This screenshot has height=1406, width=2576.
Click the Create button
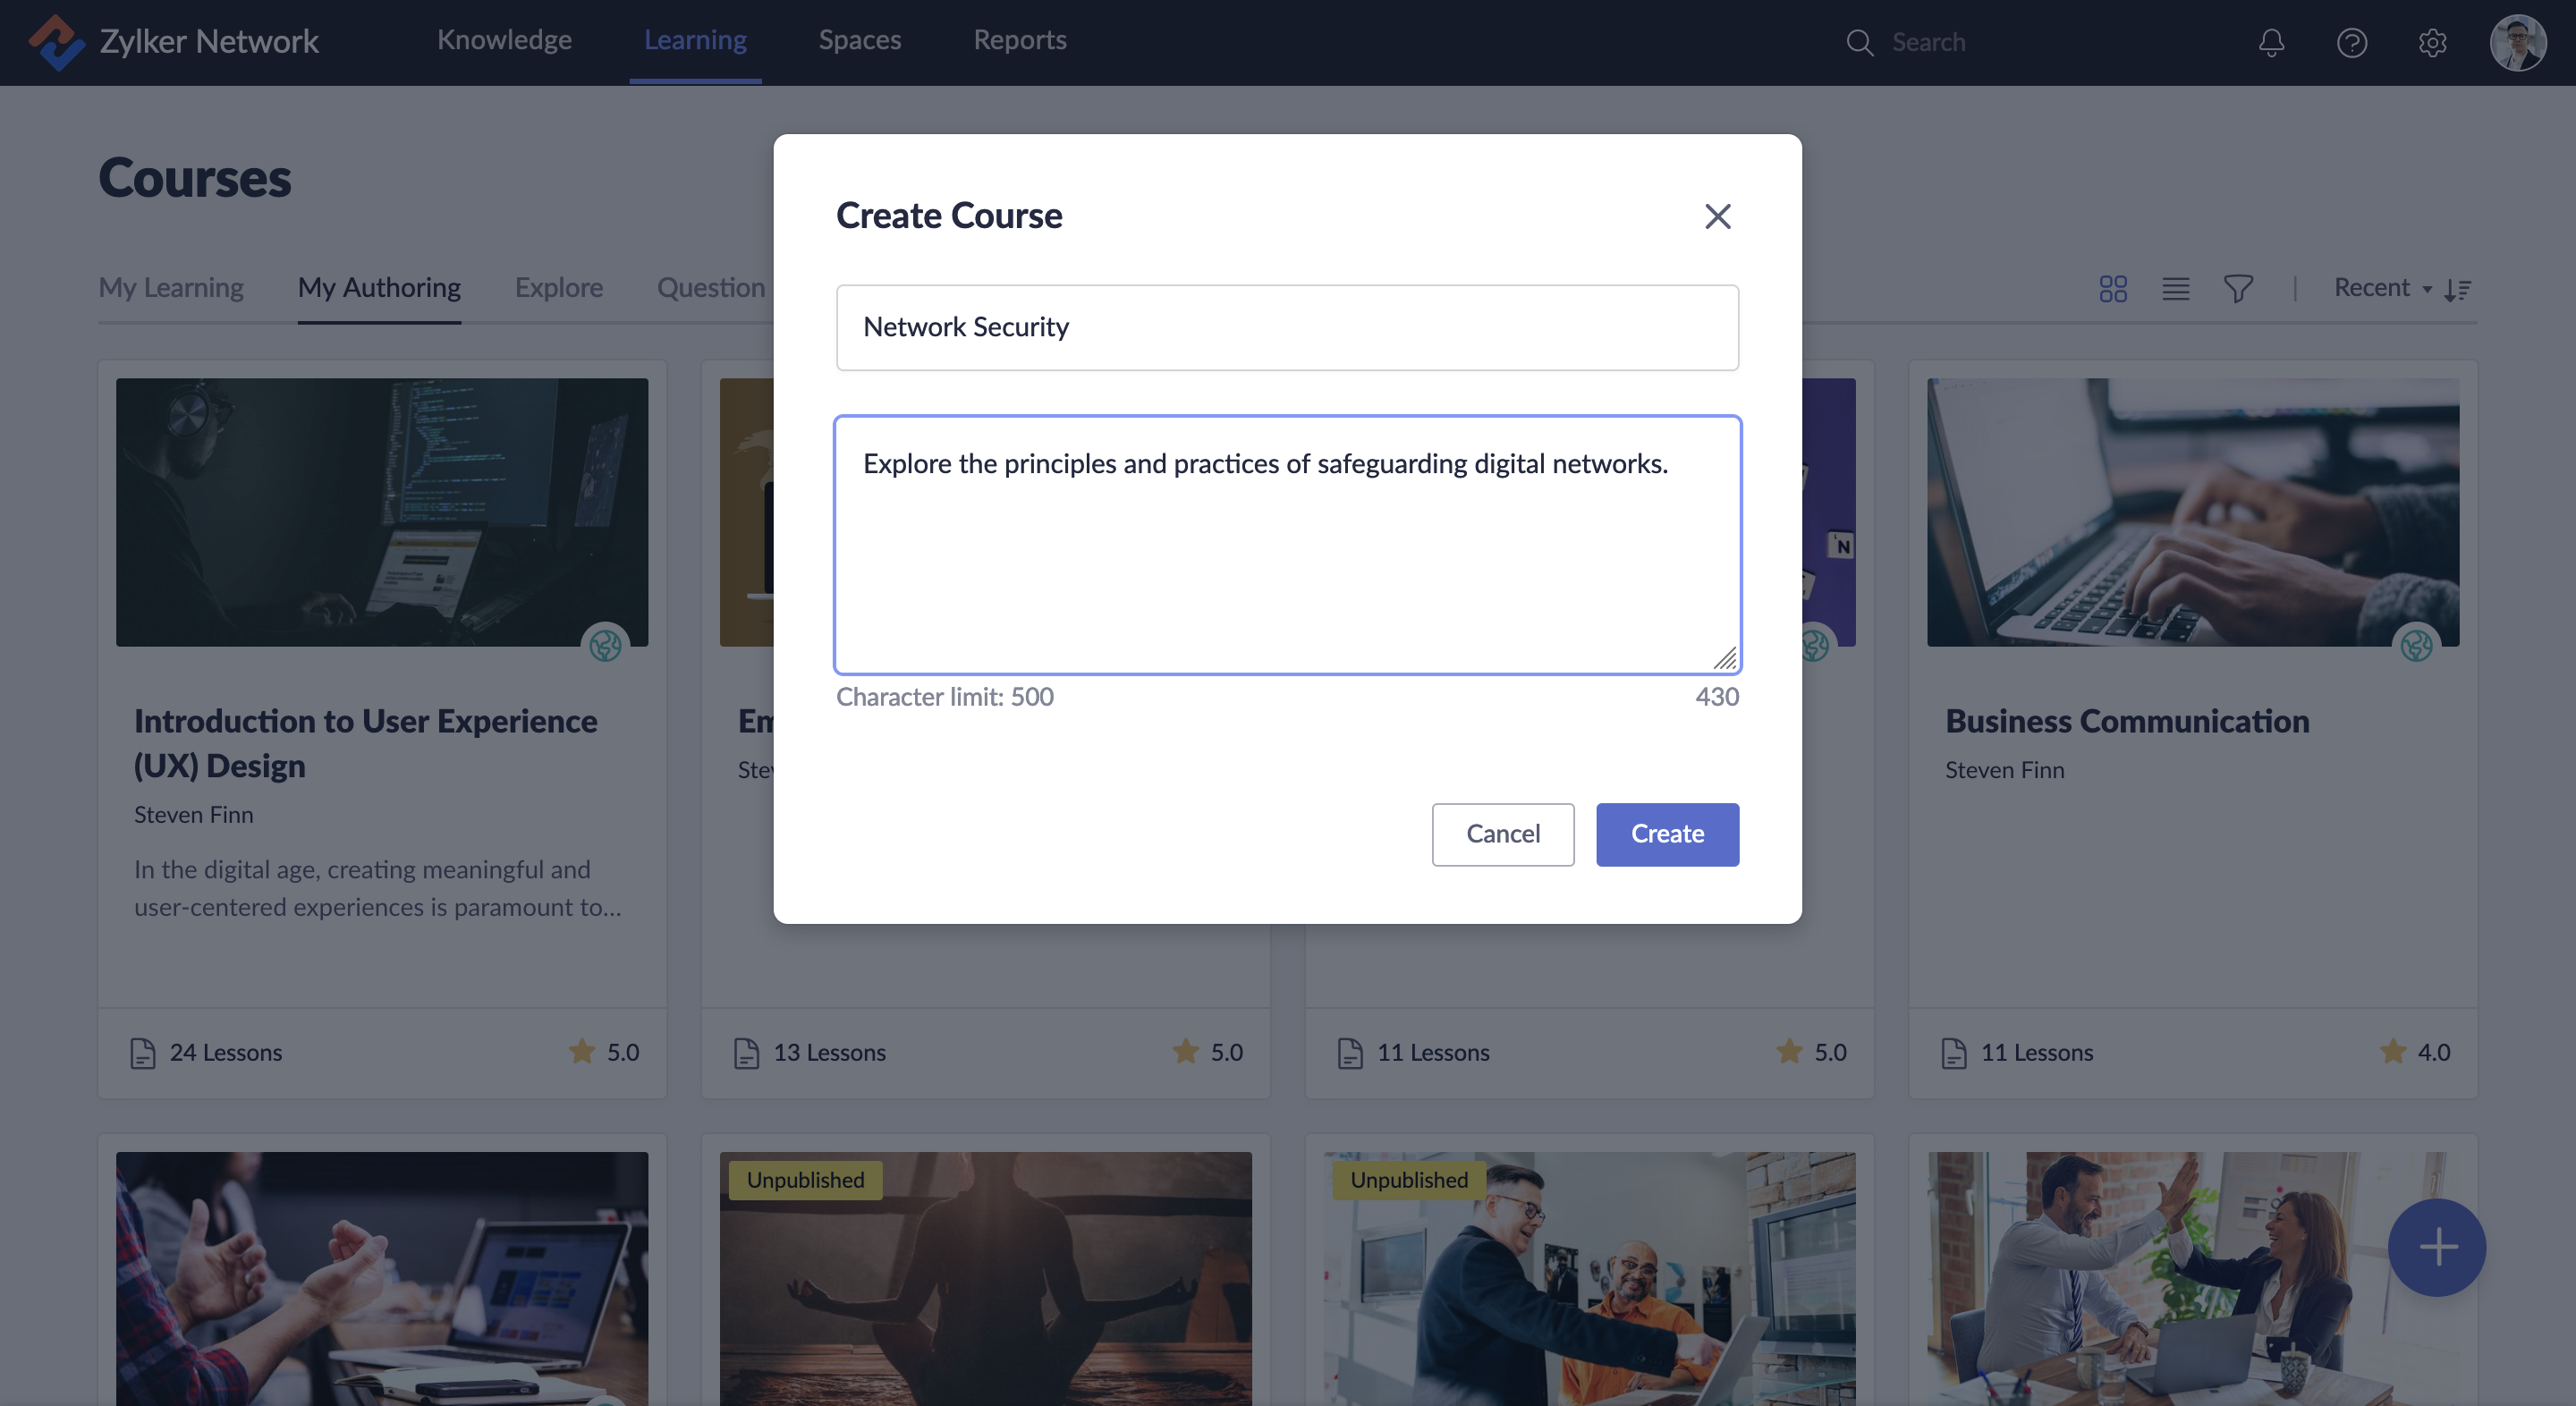coord(1667,834)
